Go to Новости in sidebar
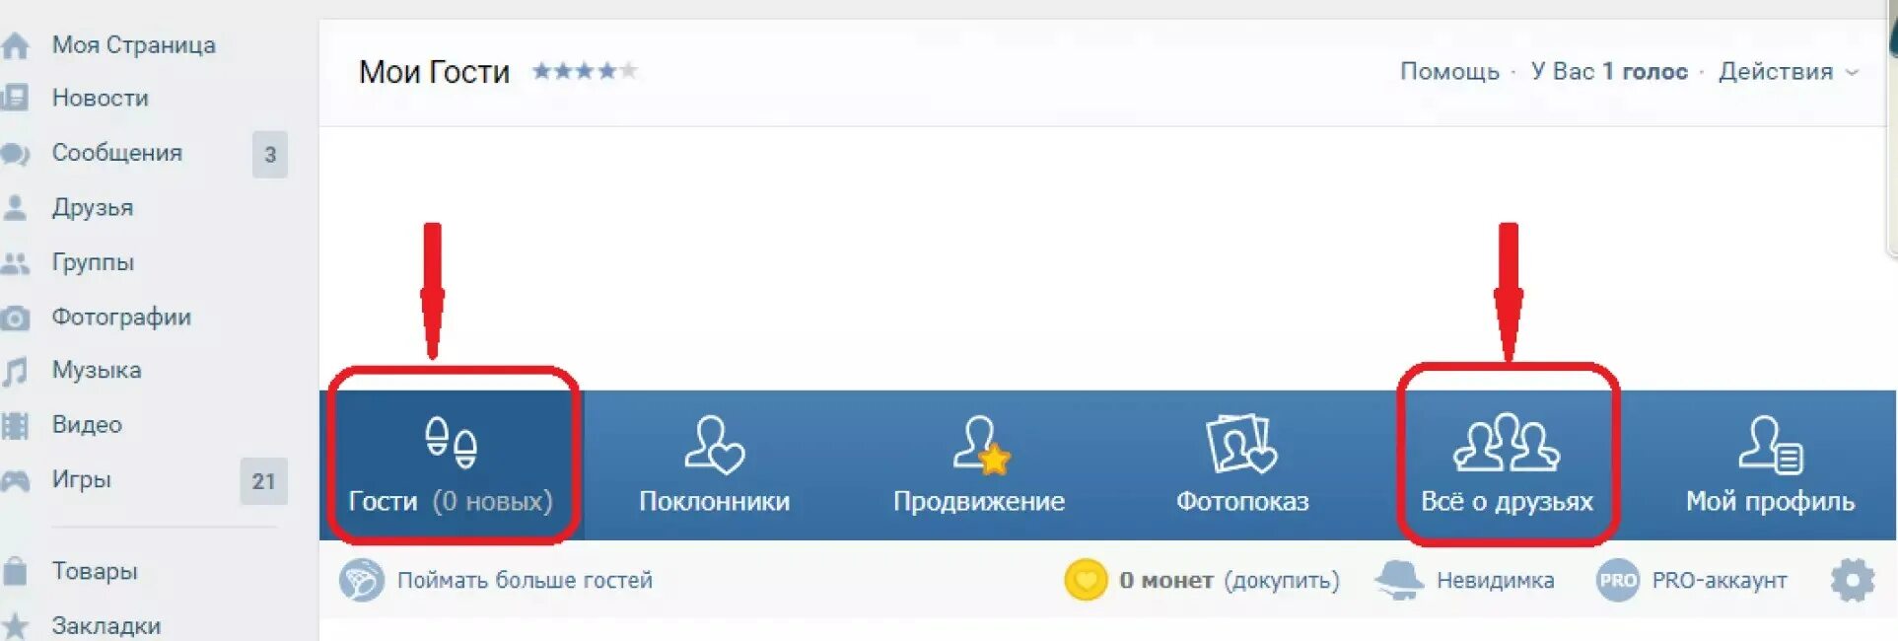The height and width of the screenshot is (641, 1898). click(101, 99)
